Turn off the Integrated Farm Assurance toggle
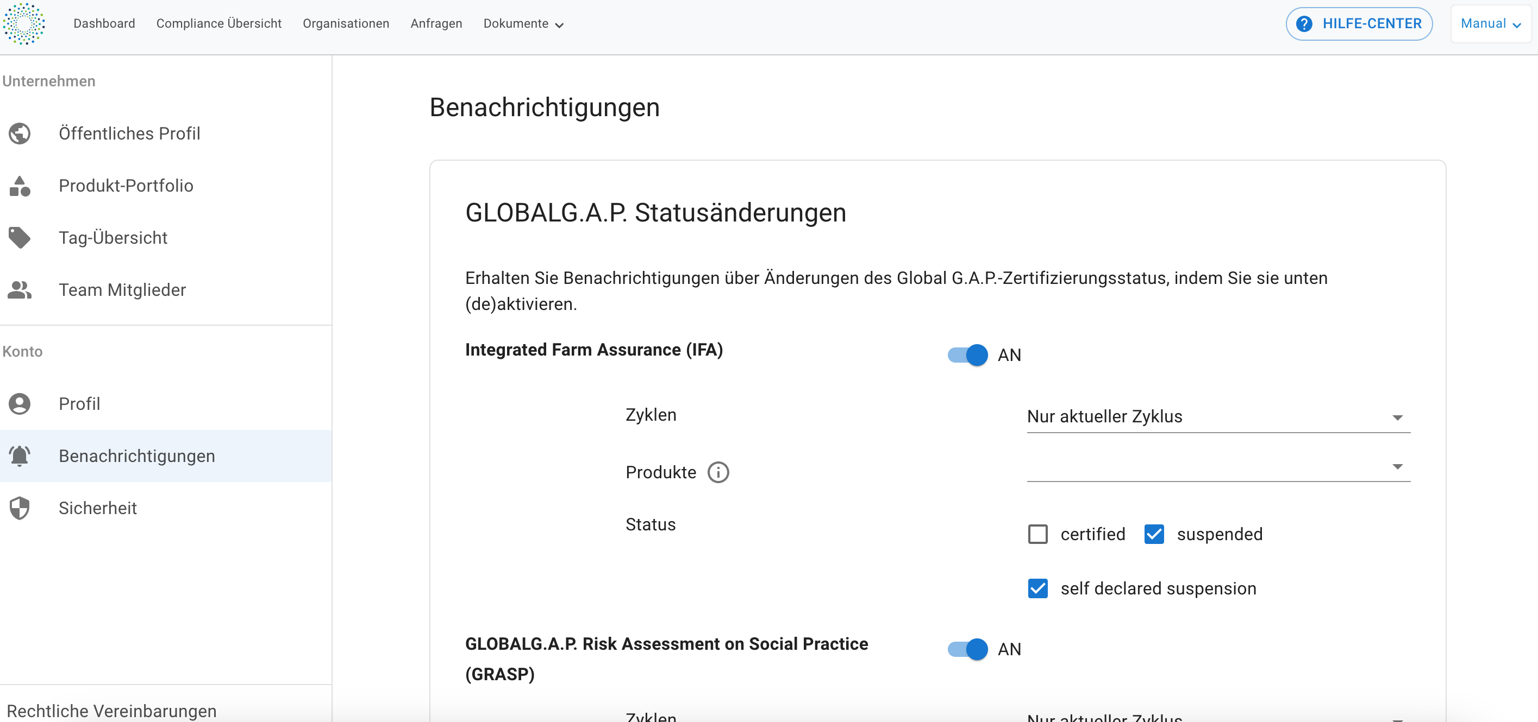 click(967, 356)
